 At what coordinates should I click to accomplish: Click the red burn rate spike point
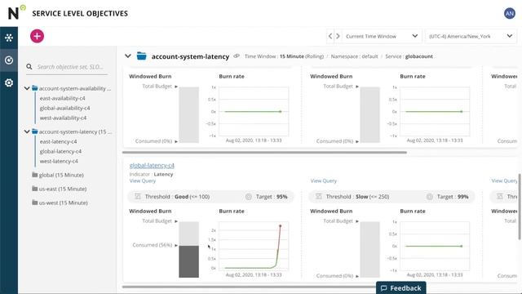(281, 226)
